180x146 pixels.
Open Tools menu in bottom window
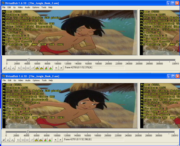[44, 80]
